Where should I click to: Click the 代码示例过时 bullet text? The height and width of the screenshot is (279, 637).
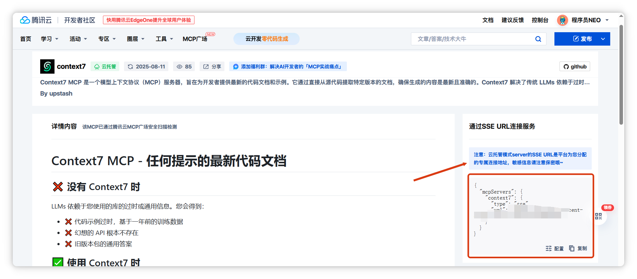pos(129,222)
